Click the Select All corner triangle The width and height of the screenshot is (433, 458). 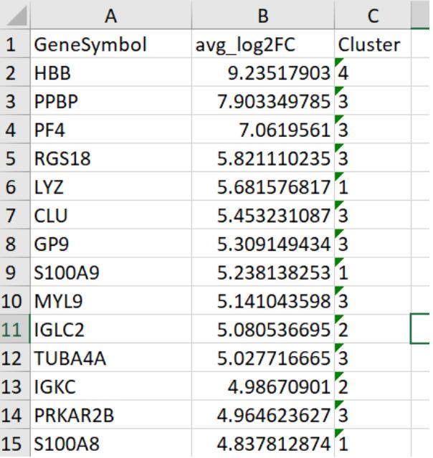(14, 14)
